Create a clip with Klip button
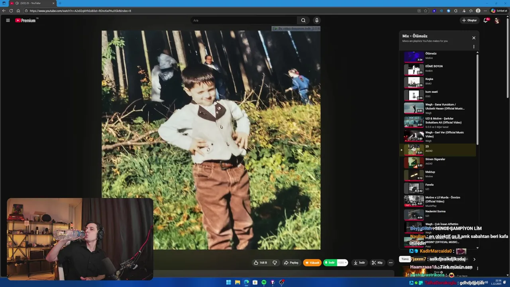Screen dimensions: 510x287 (377, 263)
